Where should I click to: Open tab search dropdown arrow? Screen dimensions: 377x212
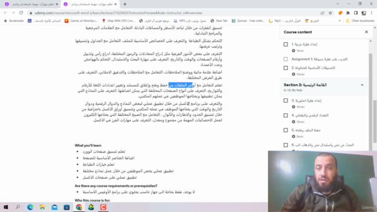pos(338,4)
